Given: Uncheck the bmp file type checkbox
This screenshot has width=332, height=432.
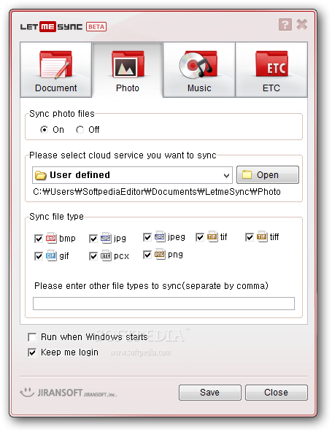Looking at the screenshot, I should [x=39, y=239].
